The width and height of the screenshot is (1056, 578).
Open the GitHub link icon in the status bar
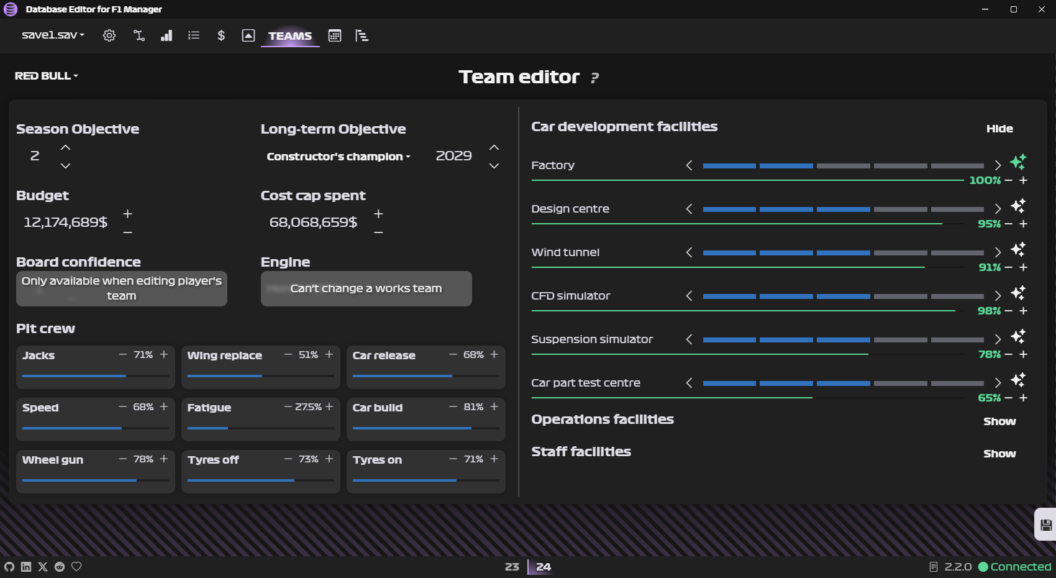tap(9, 567)
